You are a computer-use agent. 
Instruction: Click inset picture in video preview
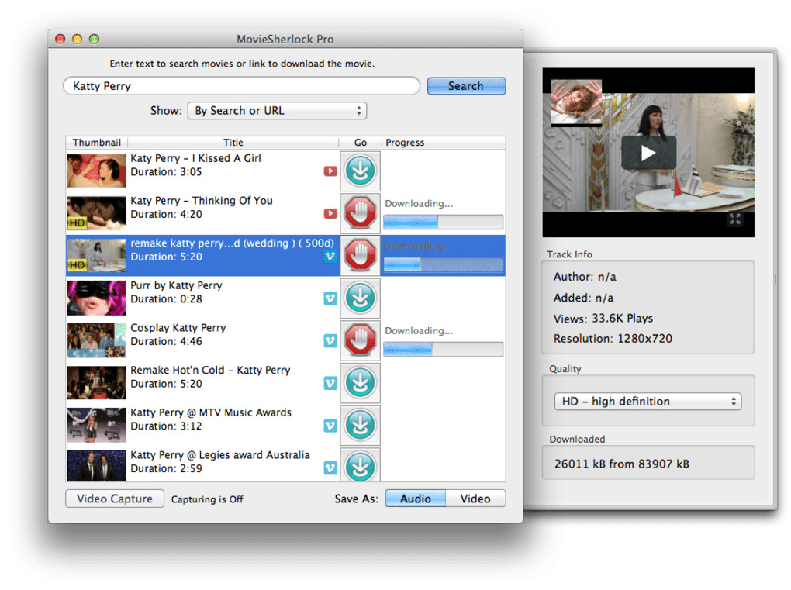(x=576, y=102)
